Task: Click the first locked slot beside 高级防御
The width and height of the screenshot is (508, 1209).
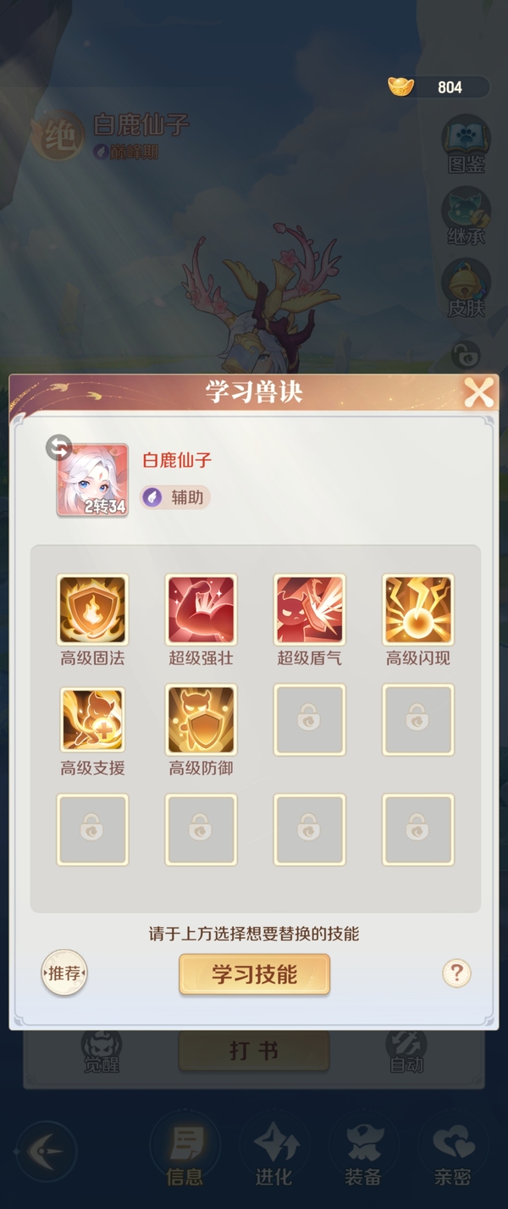Action: coord(309,720)
